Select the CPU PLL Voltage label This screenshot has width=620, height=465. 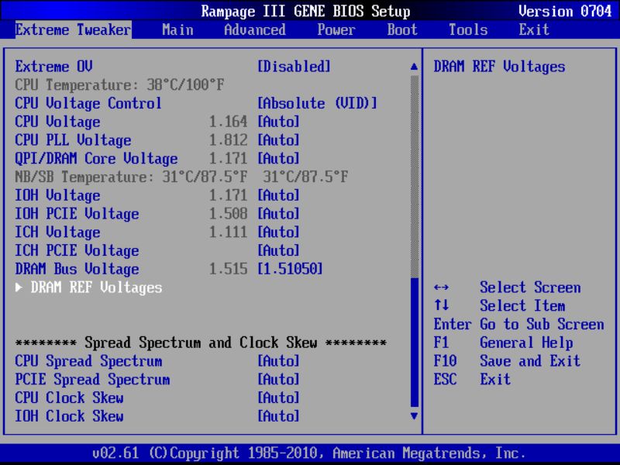coord(73,140)
